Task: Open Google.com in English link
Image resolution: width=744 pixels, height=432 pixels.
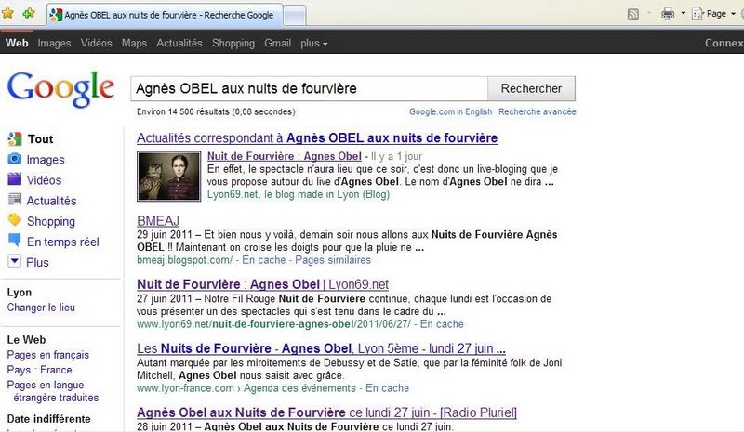Action: pyautogui.click(x=451, y=111)
